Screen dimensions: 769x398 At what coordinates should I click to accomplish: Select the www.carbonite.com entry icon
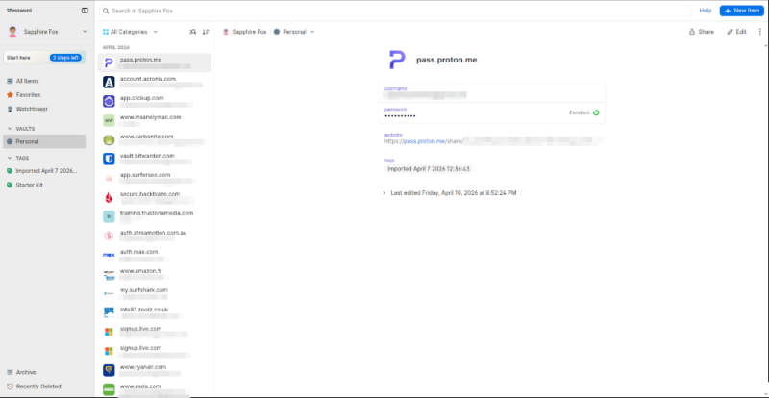[x=109, y=139]
